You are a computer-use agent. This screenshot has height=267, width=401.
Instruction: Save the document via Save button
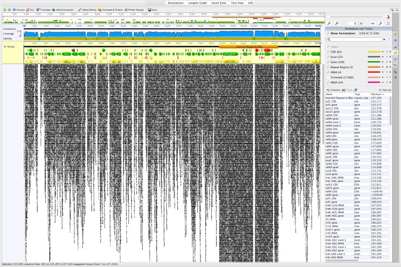[152, 10]
